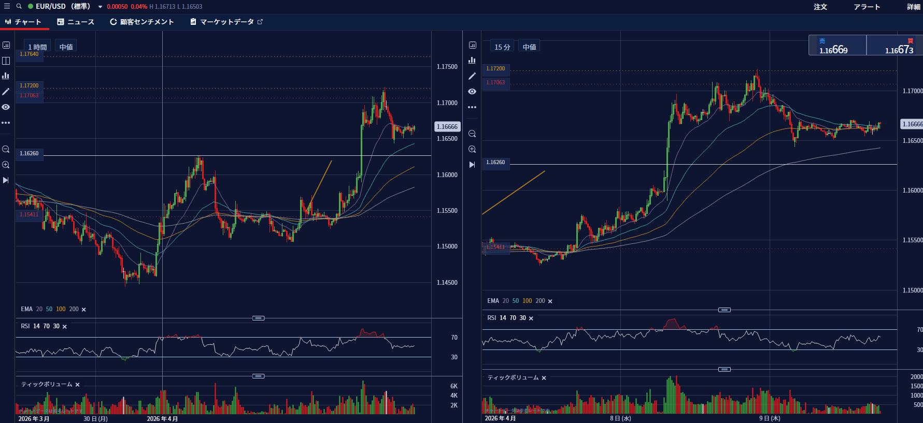The height and width of the screenshot is (423, 923).
Task: Zoom in the right 15-minute chart
Action: (x=472, y=149)
